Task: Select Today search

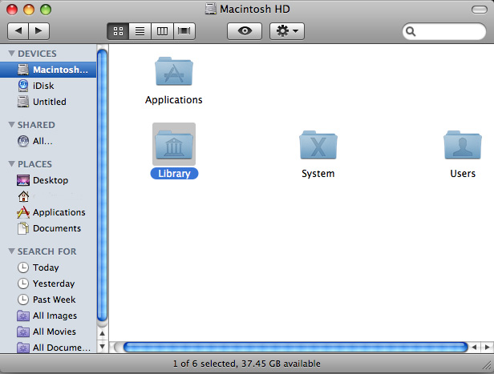Action: pos(48,267)
